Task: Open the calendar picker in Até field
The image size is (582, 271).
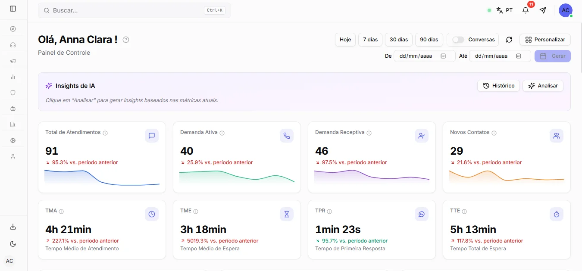Action: pyautogui.click(x=519, y=56)
